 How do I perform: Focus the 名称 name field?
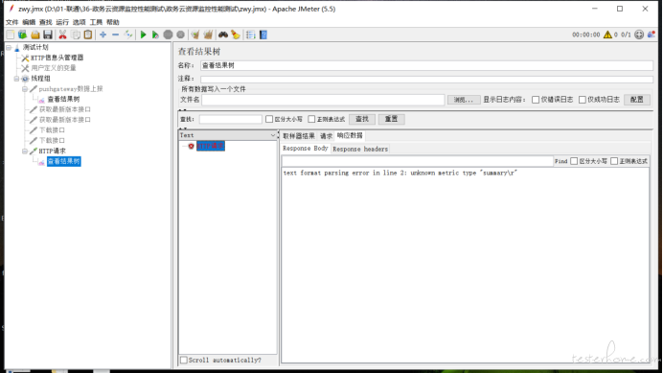pos(426,65)
